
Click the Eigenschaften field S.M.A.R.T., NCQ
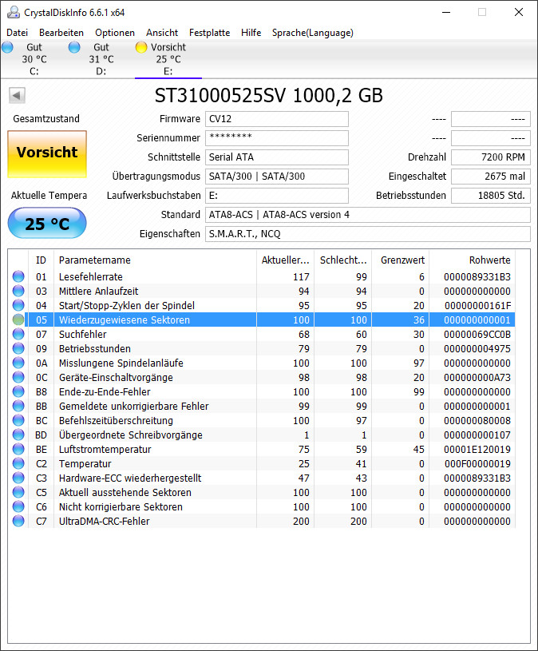[x=367, y=234]
